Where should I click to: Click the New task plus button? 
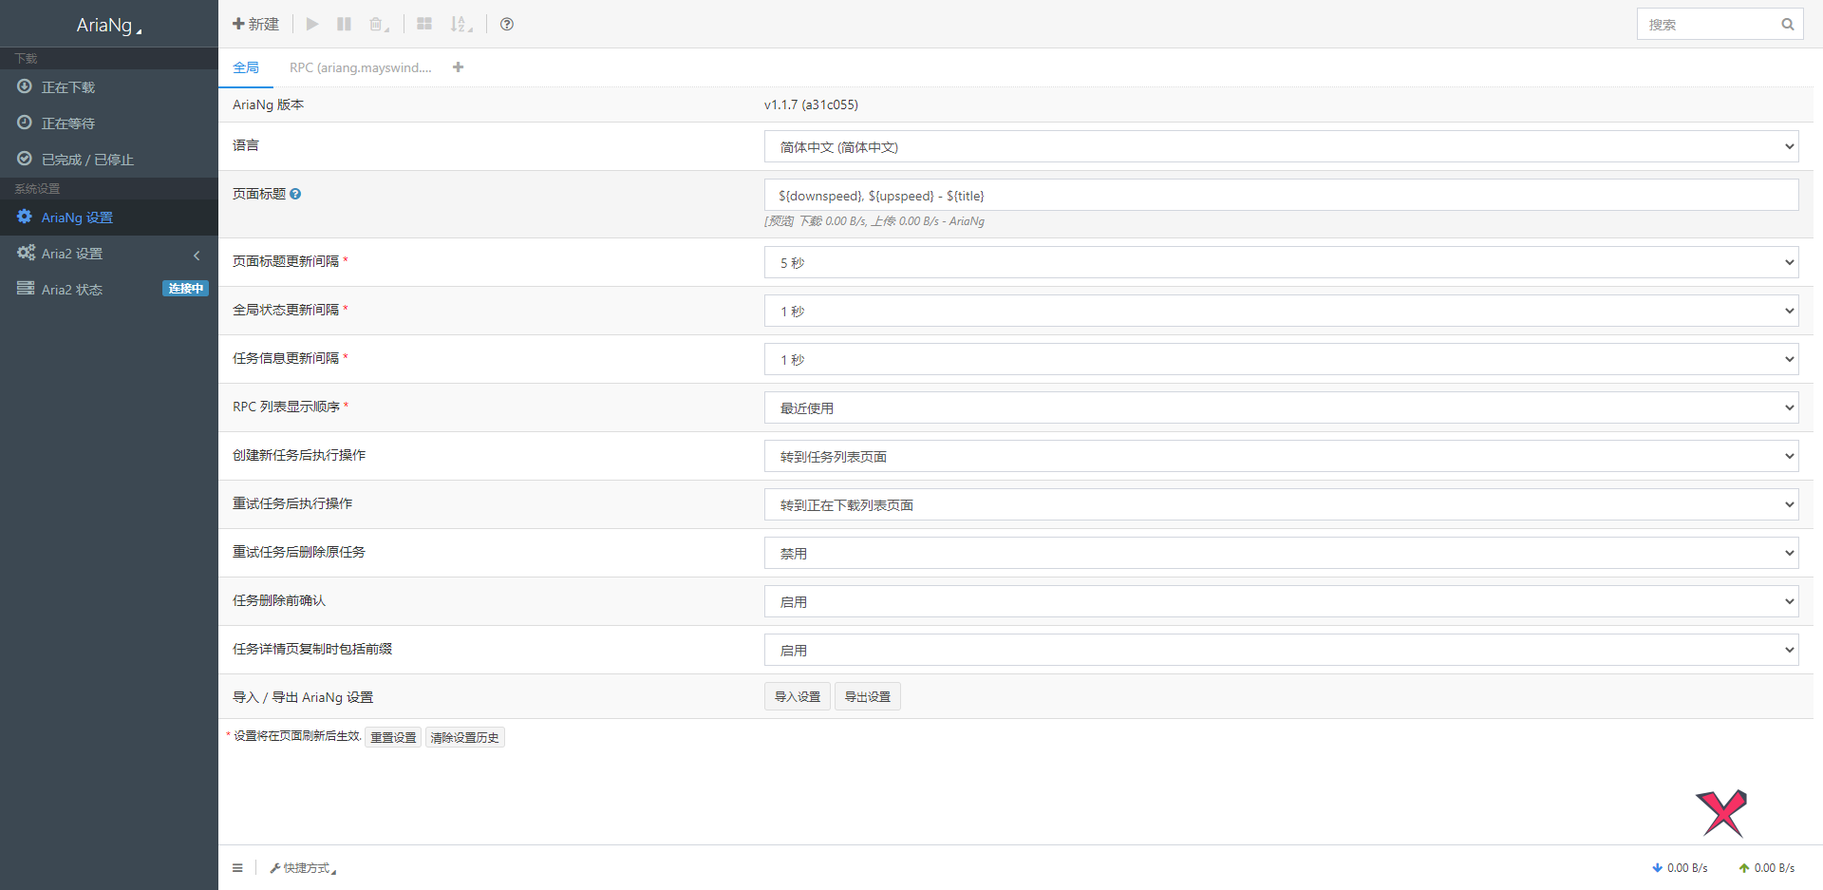255,24
